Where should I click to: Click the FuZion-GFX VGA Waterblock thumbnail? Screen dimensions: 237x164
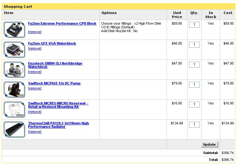pos(14,50)
